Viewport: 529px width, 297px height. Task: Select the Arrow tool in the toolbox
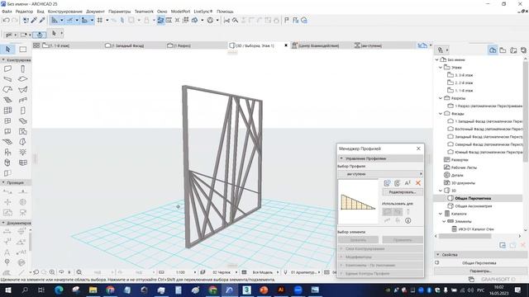pyautogui.click(x=7, y=49)
